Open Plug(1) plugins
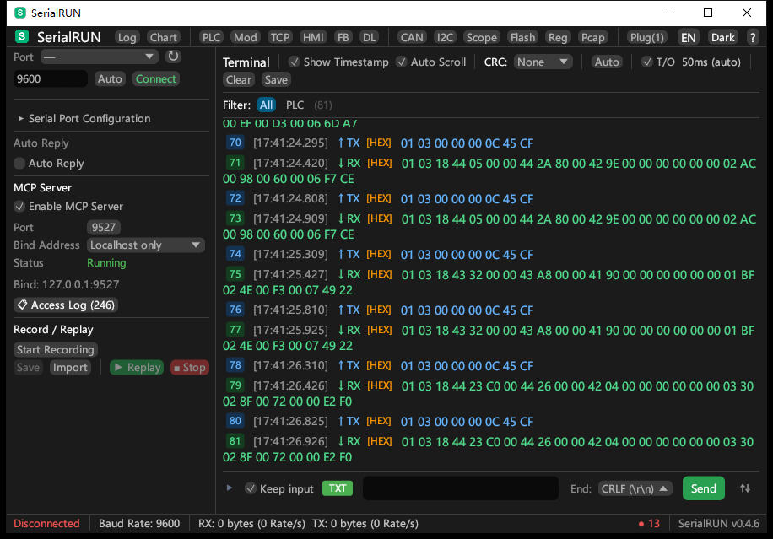Screen dimensions: 773x539 [x=647, y=37]
